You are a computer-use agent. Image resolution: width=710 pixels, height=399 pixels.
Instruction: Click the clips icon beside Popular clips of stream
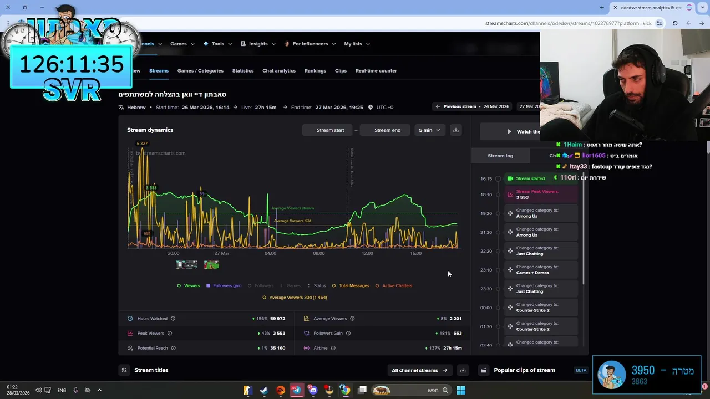coord(484,370)
